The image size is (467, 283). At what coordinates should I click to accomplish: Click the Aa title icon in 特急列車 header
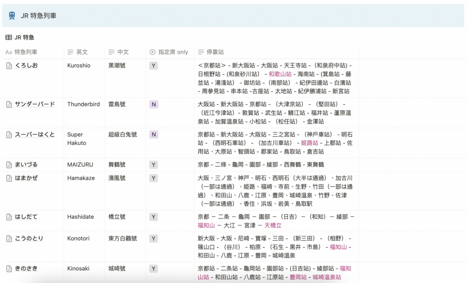click(x=9, y=52)
